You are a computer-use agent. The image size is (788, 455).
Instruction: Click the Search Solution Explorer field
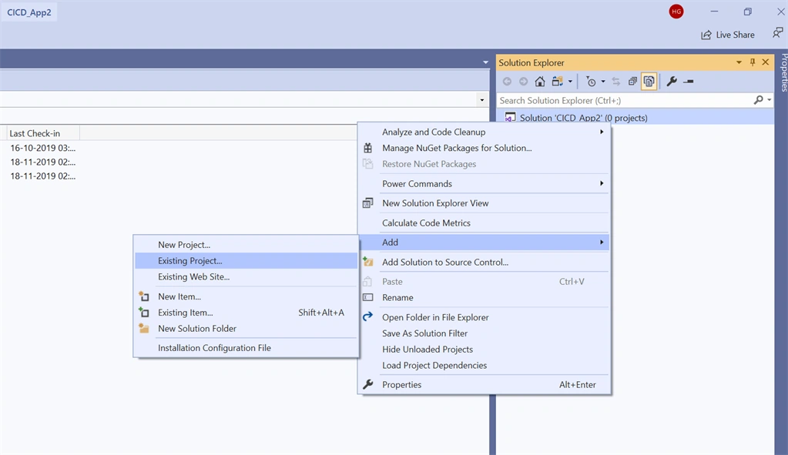[623, 100]
